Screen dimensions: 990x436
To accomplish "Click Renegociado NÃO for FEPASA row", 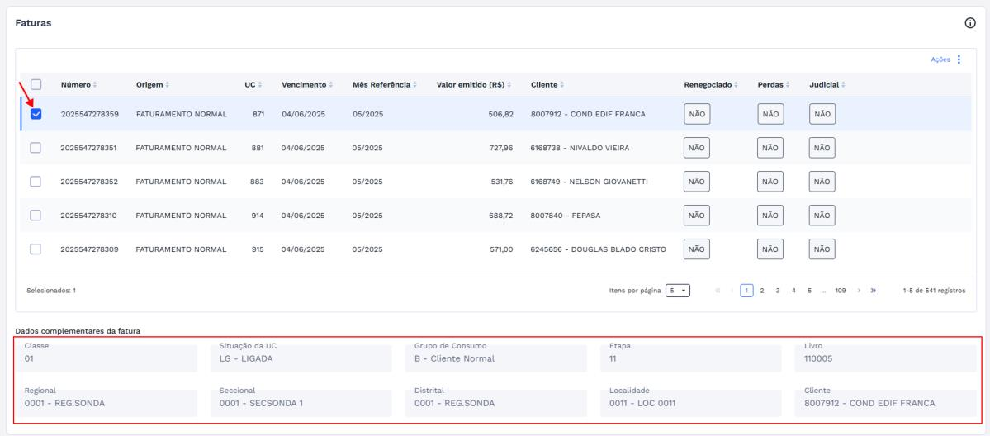I will (x=696, y=216).
